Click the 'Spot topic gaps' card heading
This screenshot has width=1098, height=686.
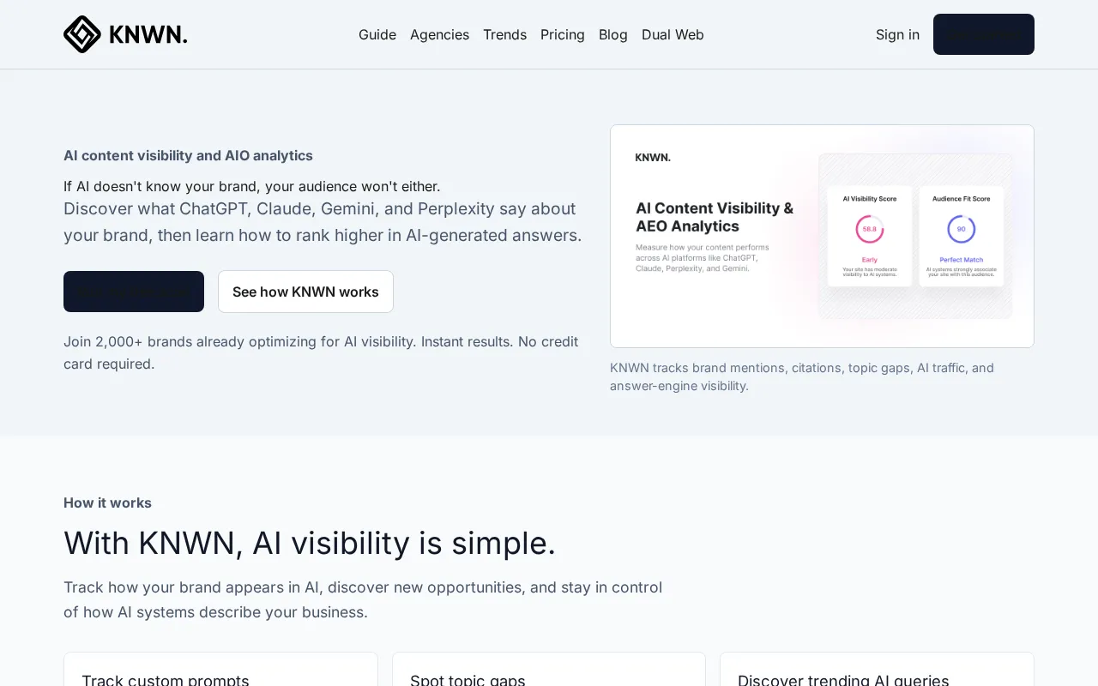[x=468, y=681]
